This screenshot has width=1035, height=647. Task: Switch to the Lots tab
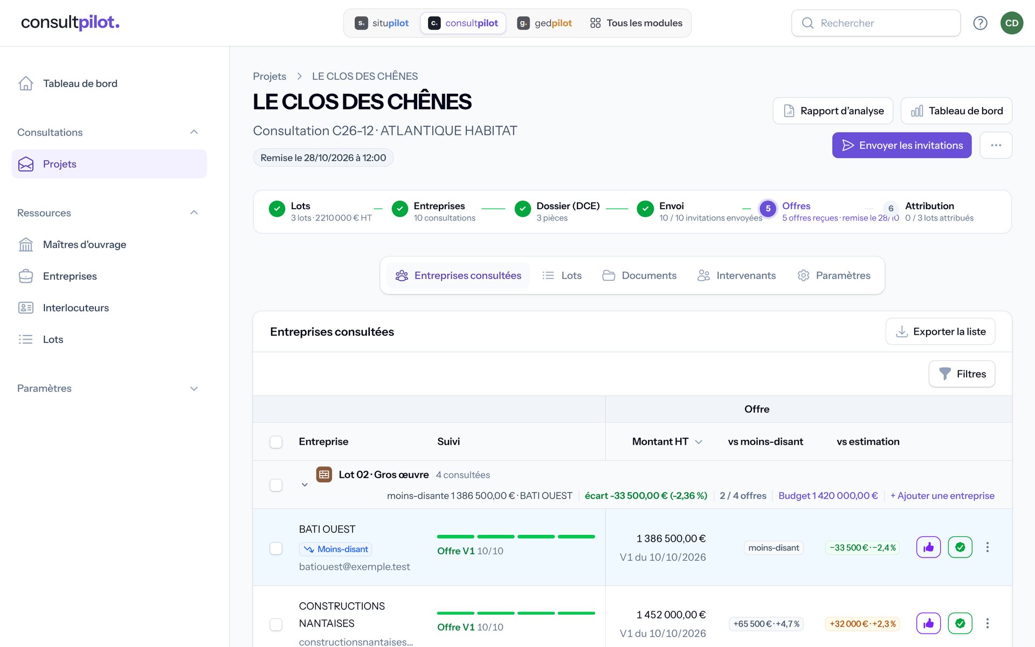click(562, 276)
